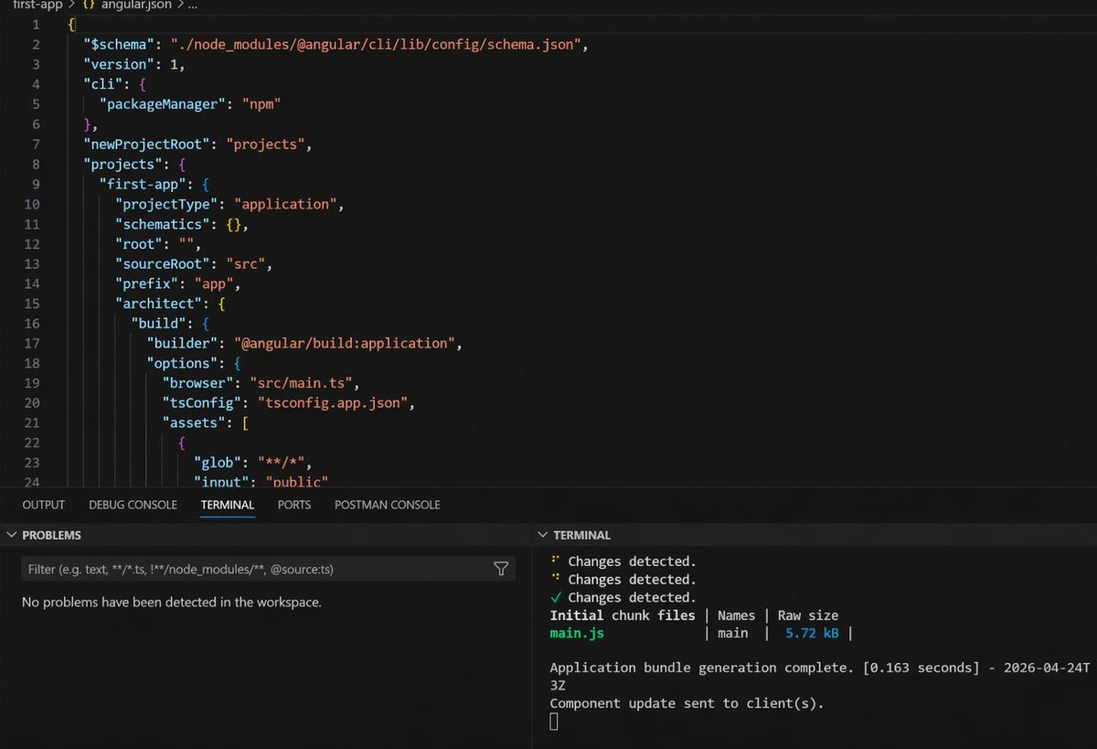Switch to the PORTS tab
Viewport: 1097px width, 749px height.
[x=294, y=505]
